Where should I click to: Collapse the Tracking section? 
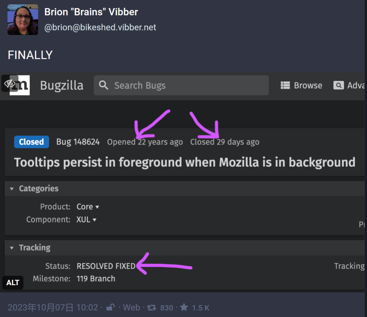tap(12, 248)
